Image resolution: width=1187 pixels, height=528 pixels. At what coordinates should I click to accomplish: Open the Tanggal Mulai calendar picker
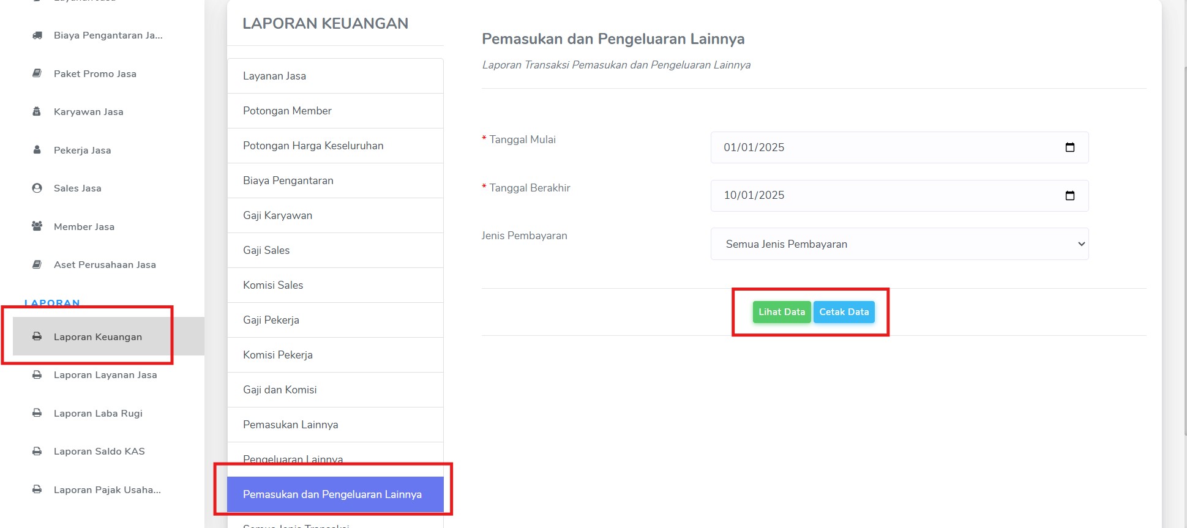[1070, 147]
